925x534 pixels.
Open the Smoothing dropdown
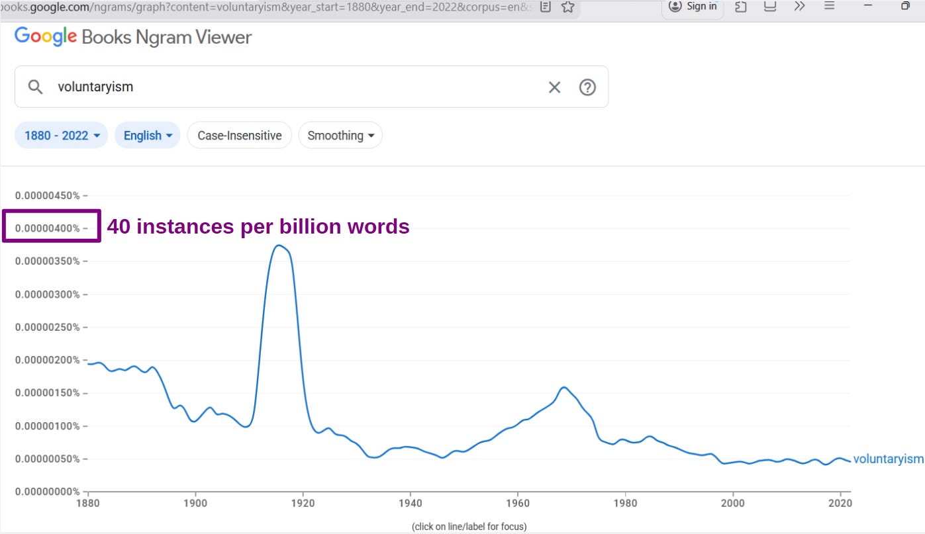tap(341, 135)
